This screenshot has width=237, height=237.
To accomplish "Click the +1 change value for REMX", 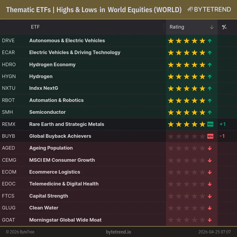I will 222,124.
